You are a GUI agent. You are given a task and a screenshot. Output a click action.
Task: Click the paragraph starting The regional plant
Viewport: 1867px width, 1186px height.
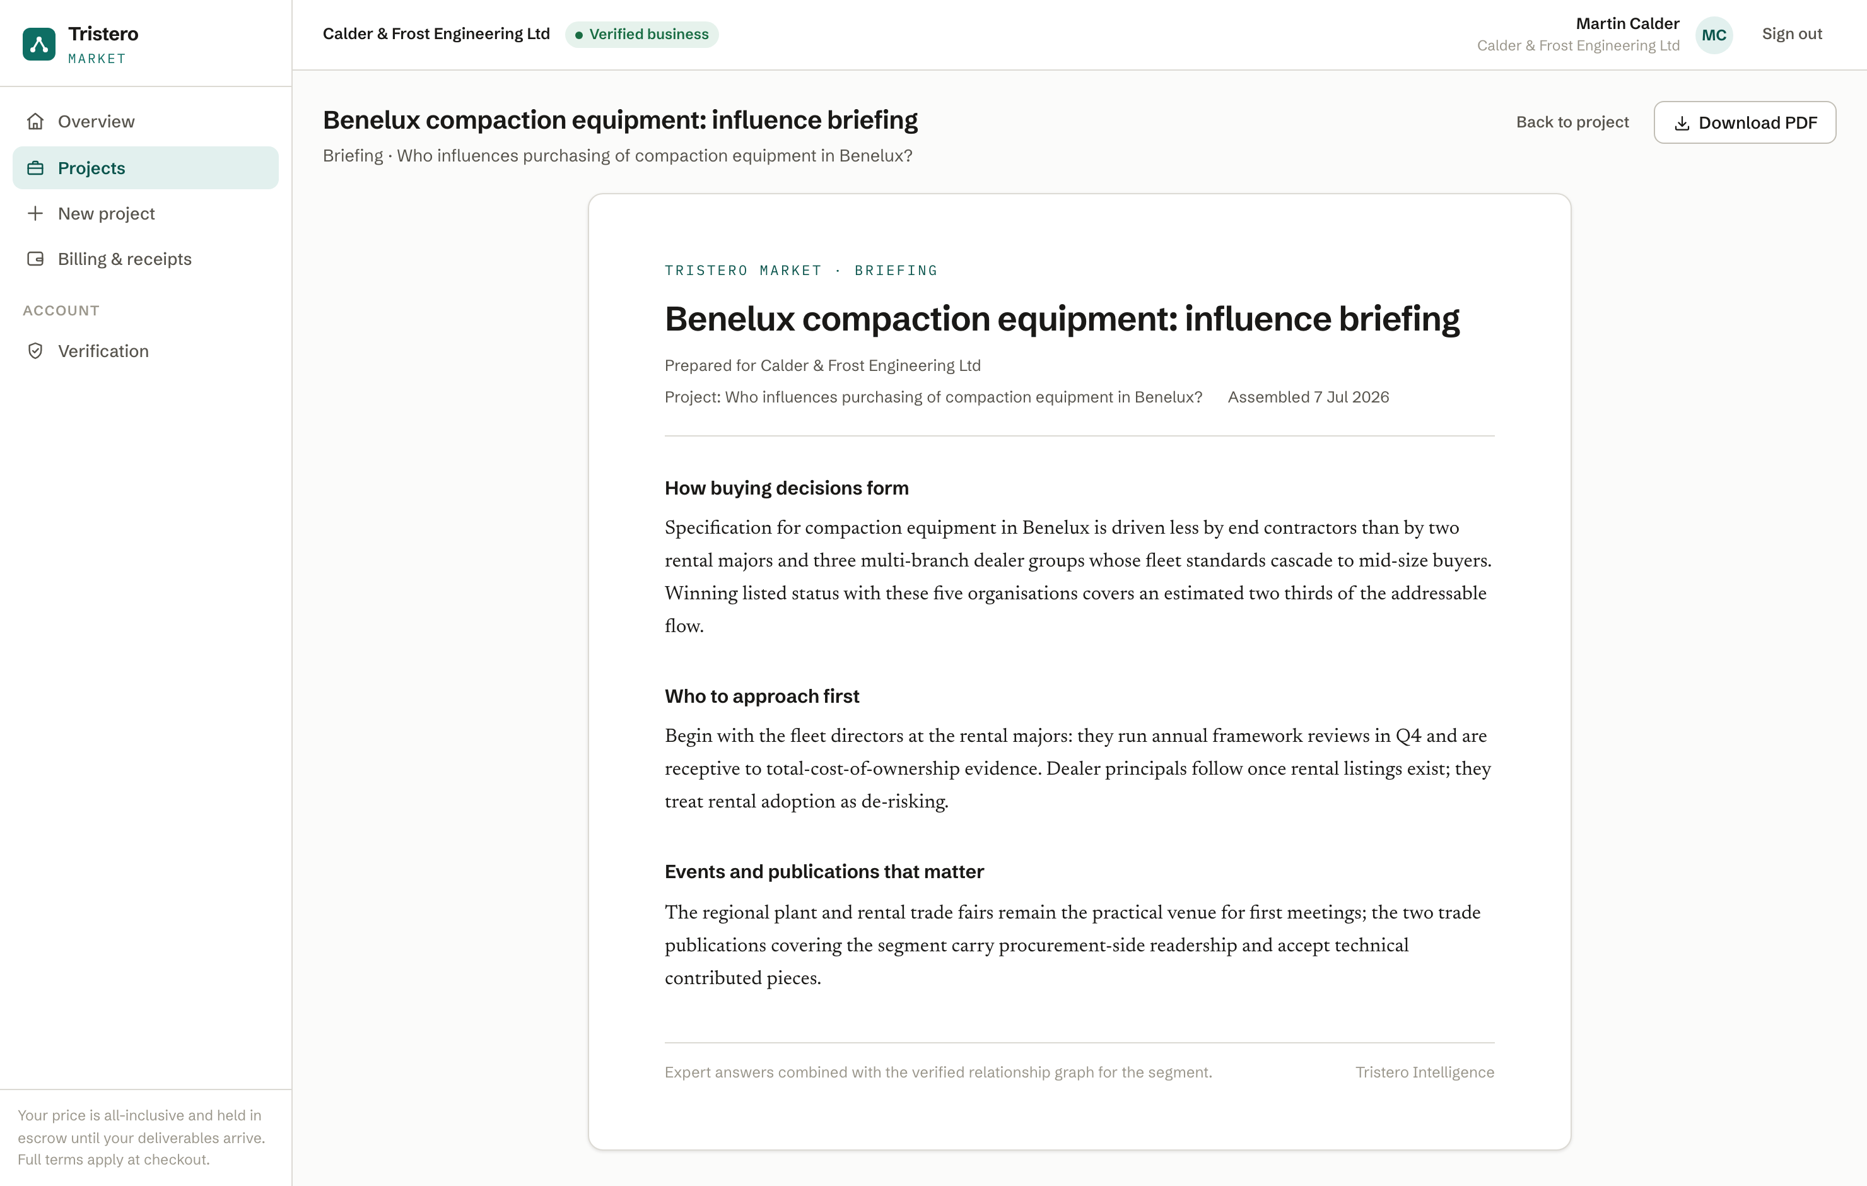1079,945
